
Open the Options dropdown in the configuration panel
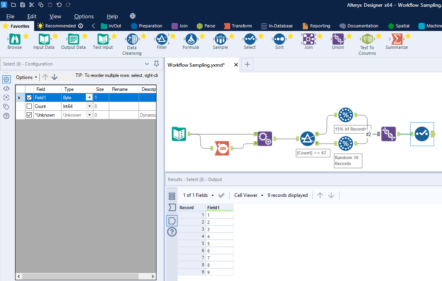coord(26,77)
